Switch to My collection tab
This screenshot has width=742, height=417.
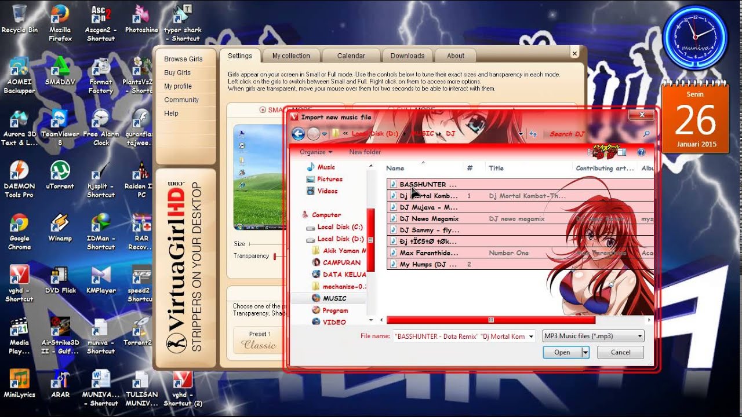[x=291, y=56]
